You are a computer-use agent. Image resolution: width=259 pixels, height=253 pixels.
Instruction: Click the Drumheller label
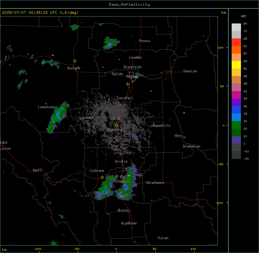(x=192, y=146)
